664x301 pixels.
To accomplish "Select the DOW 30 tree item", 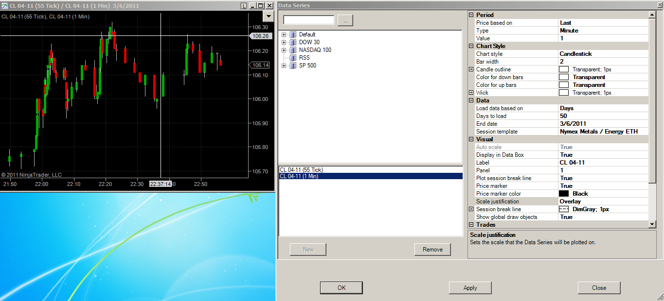I will [x=309, y=42].
